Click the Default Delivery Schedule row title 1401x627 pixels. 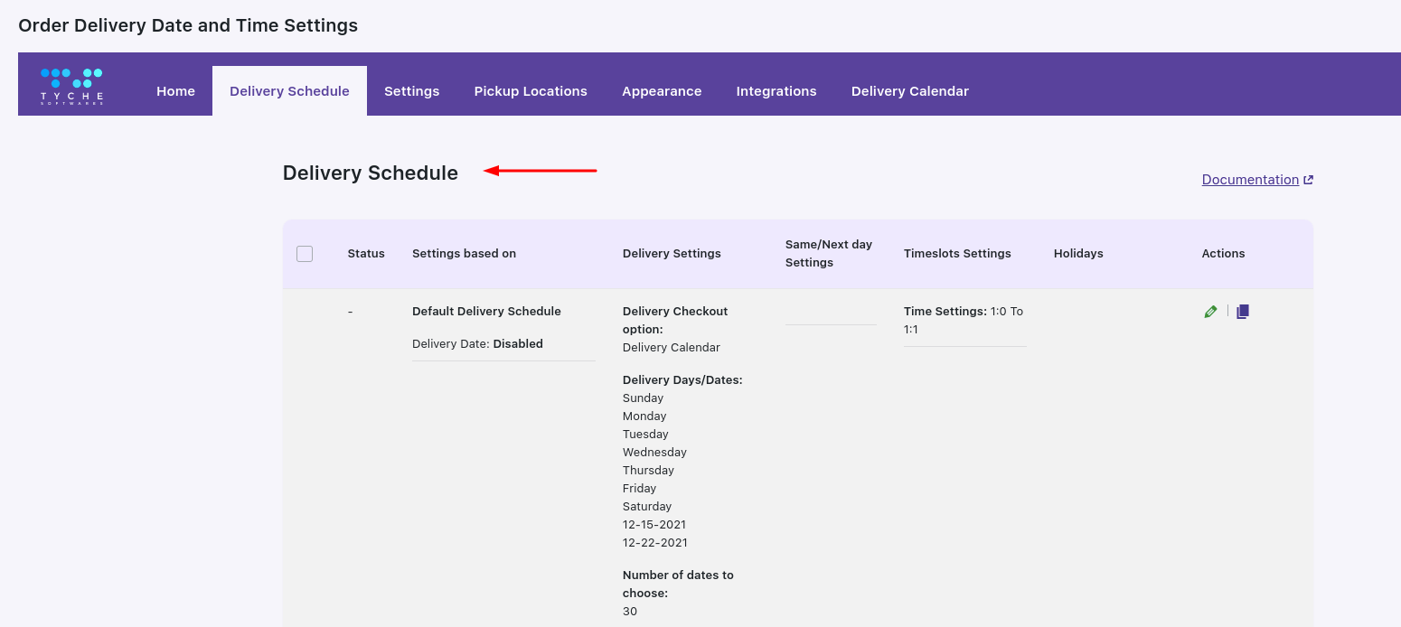(486, 312)
